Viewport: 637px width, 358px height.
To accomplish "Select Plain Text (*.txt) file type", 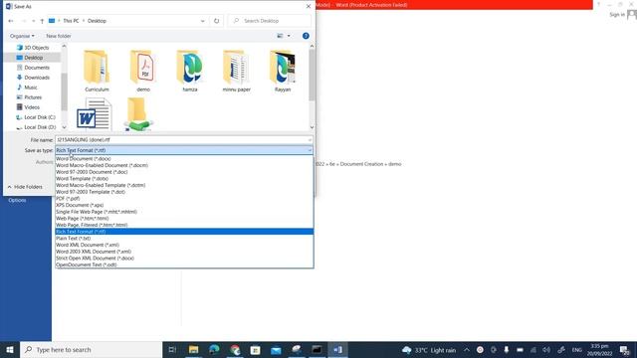I will pyautogui.click(x=184, y=239).
